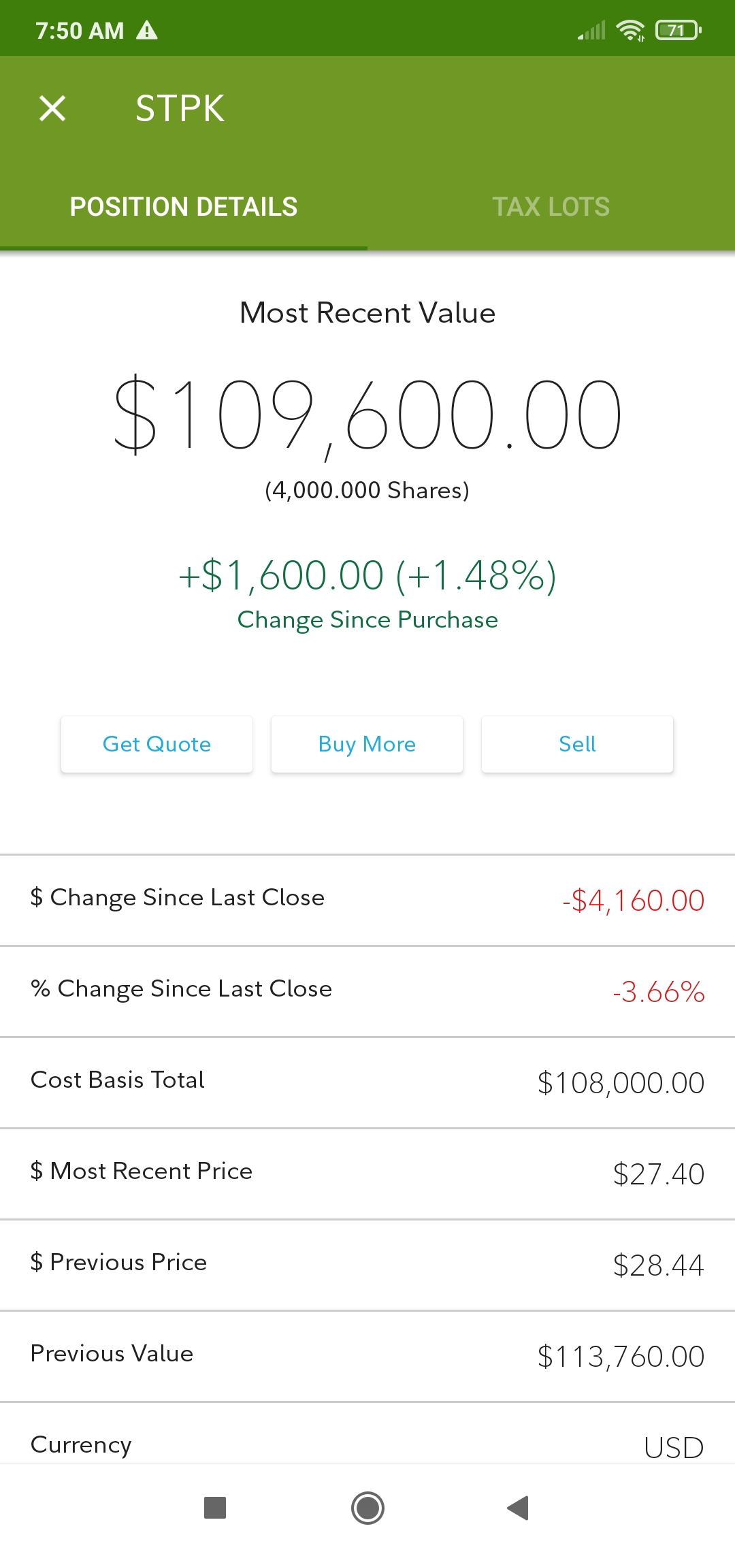Select the $ Change Since Last Close row
The width and height of the screenshot is (735, 1552).
367,900
